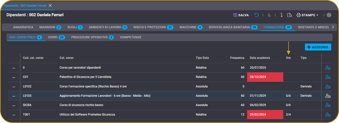
Task: Select 'Corso per lavoratori dipendenti' cell
Action: tap(80, 68)
